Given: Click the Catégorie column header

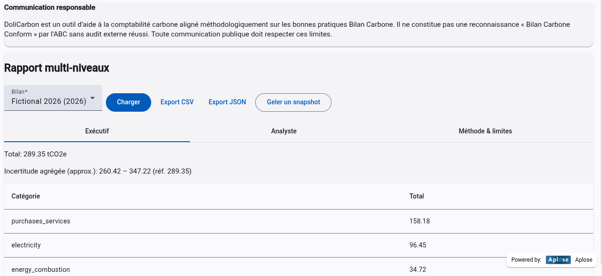Looking at the screenshot, I should click(x=26, y=196).
